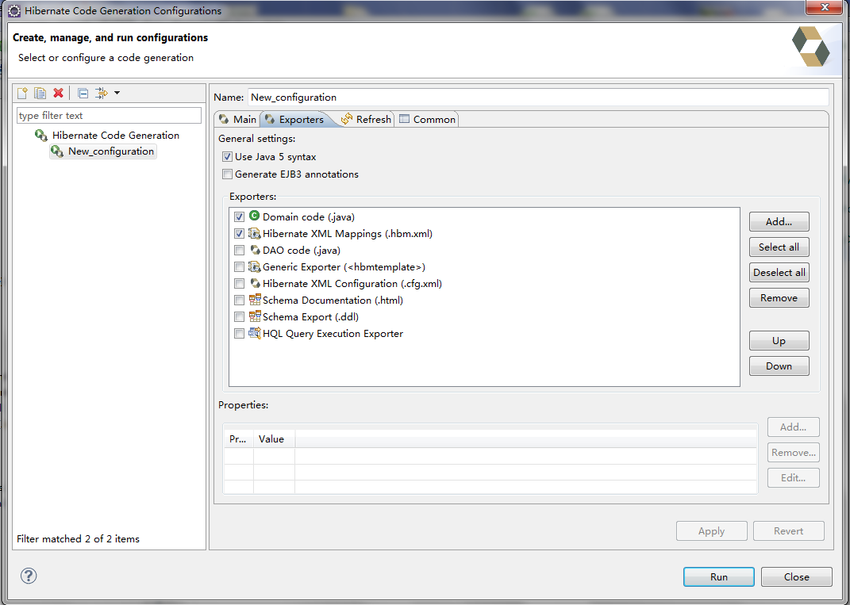Create a new code generation configuration

click(22, 93)
